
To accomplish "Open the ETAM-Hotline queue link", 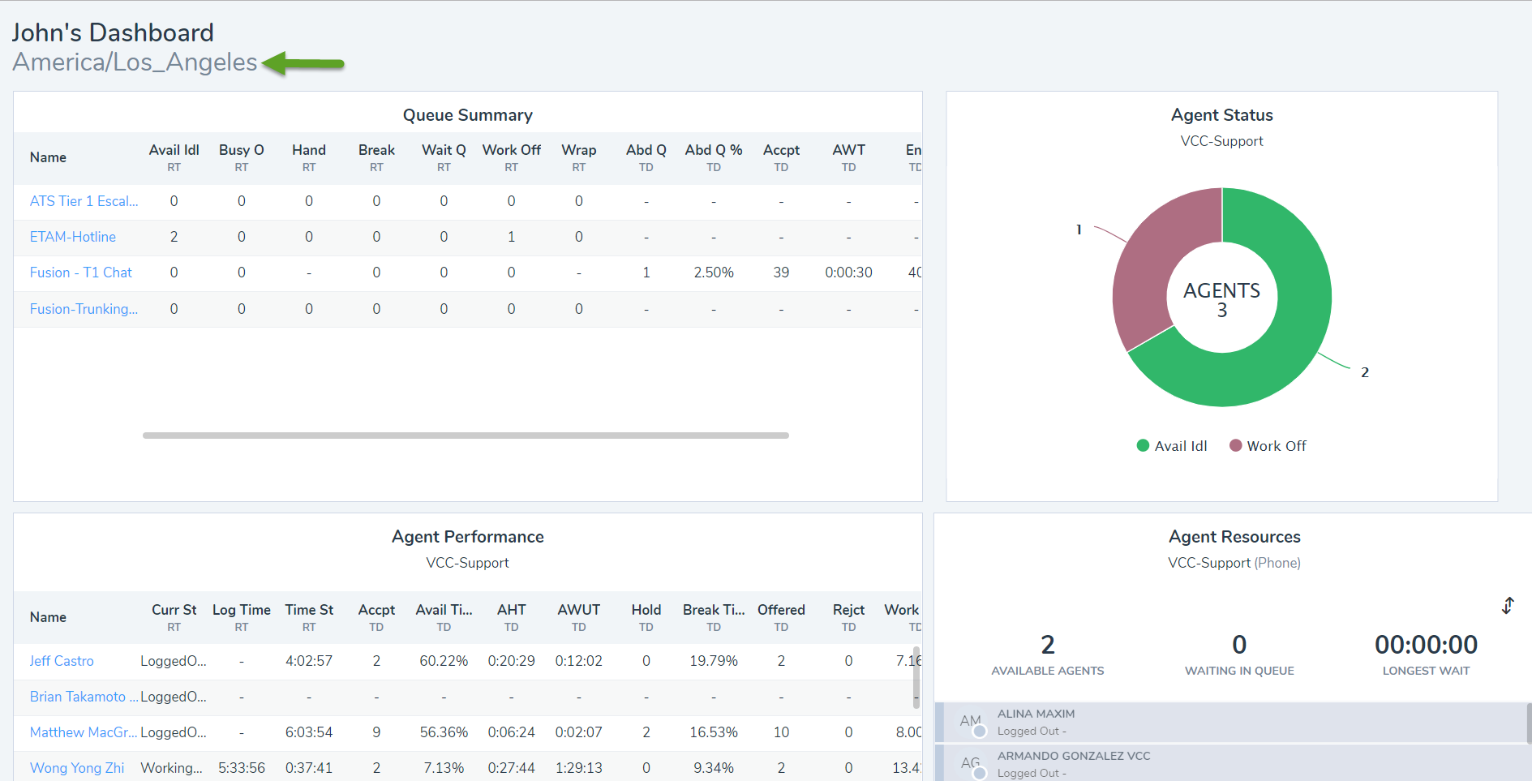I will click(73, 237).
